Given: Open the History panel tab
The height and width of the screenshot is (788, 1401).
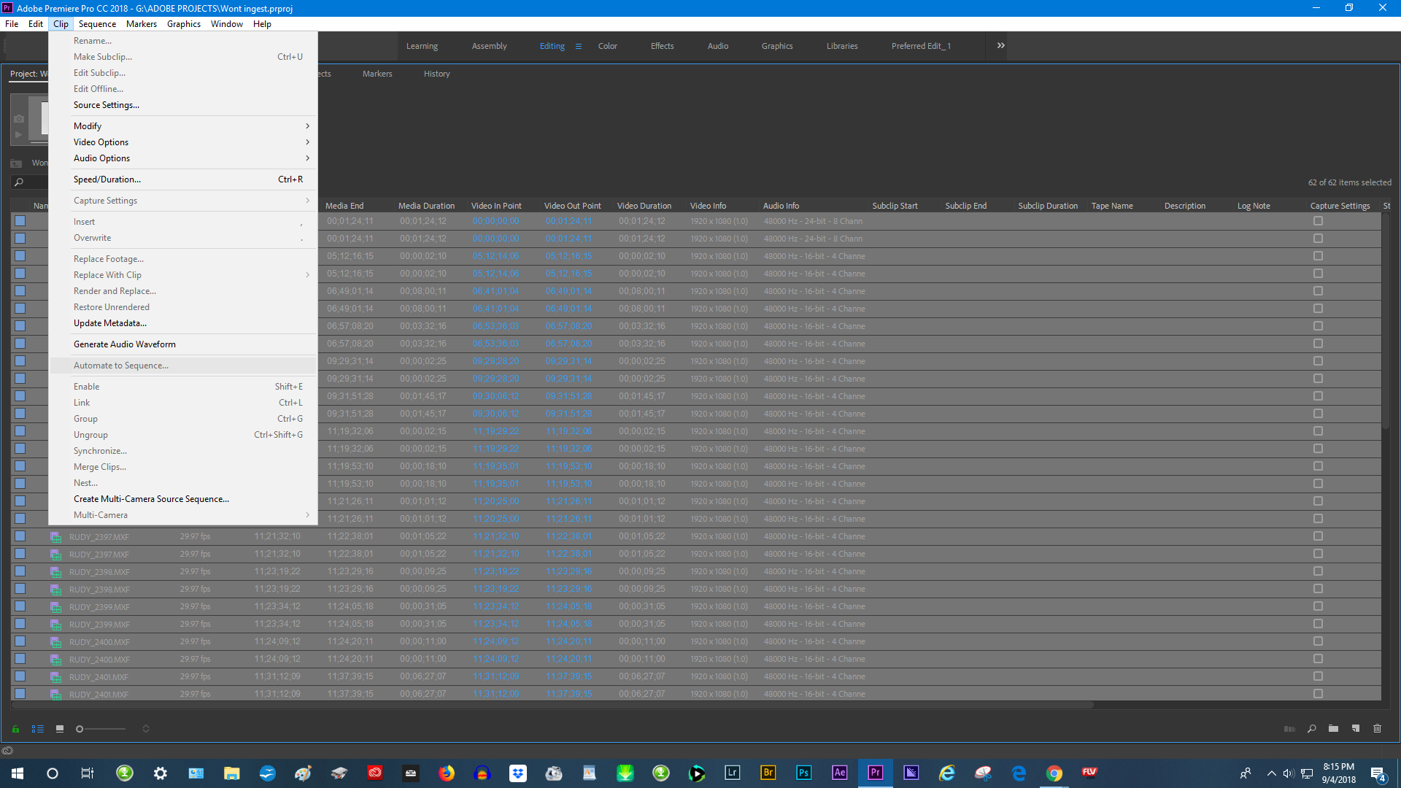Looking at the screenshot, I should pyautogui.click(x=436, y=74).
